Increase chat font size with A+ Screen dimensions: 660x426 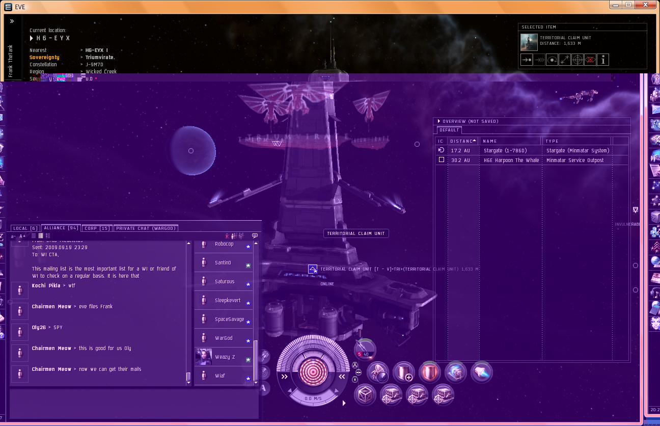point(22,236)
